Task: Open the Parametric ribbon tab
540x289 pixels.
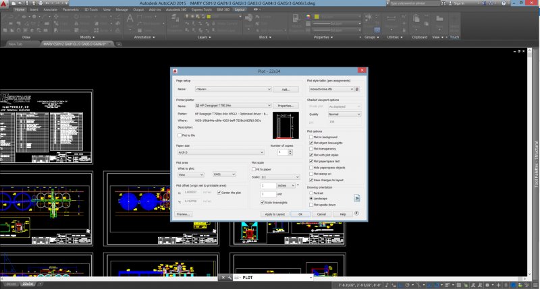Action: [x=71, y=9]
